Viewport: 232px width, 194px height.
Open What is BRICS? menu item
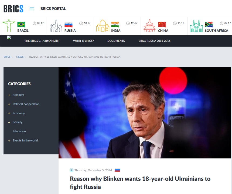pos(83,41)
